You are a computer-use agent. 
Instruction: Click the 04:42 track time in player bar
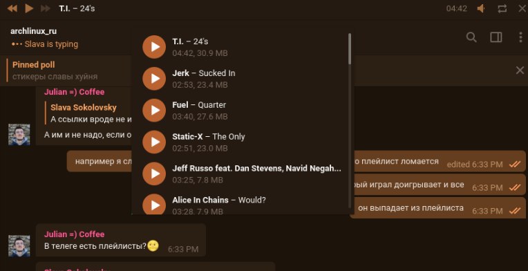pos(457,9)
